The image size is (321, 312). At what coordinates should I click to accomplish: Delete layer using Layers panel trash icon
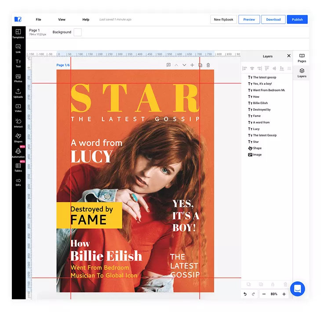pyautogui.click(x=285, y=284)
